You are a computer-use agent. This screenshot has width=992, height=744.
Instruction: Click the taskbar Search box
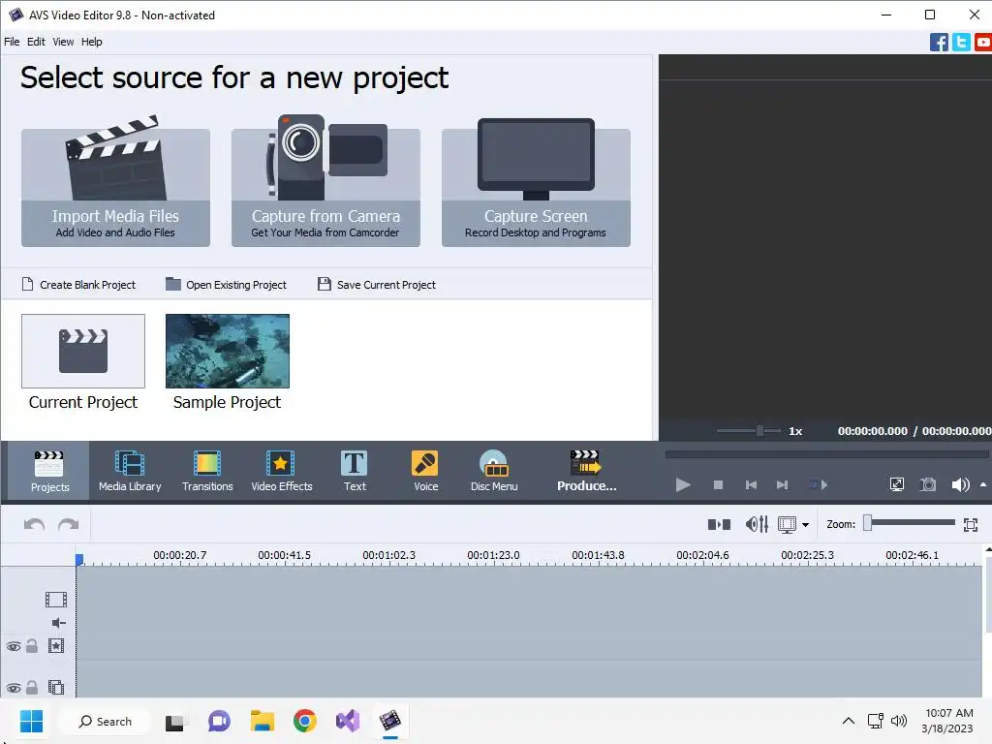105,721
